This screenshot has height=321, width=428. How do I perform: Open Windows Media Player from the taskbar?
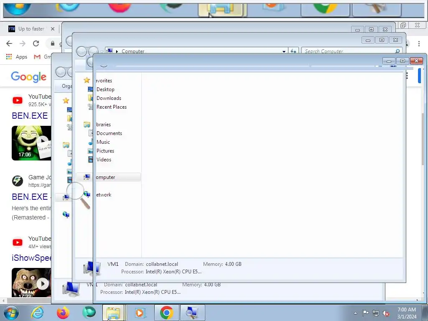click(x=140, y=313)
